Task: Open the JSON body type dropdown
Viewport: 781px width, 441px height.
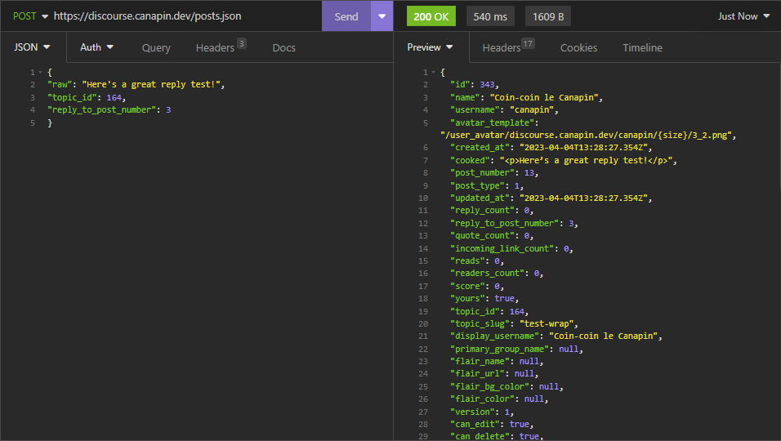Action: (32, 47)
